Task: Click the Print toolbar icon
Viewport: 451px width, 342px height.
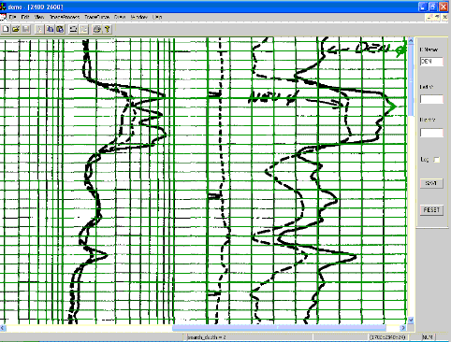Action: 97,29
